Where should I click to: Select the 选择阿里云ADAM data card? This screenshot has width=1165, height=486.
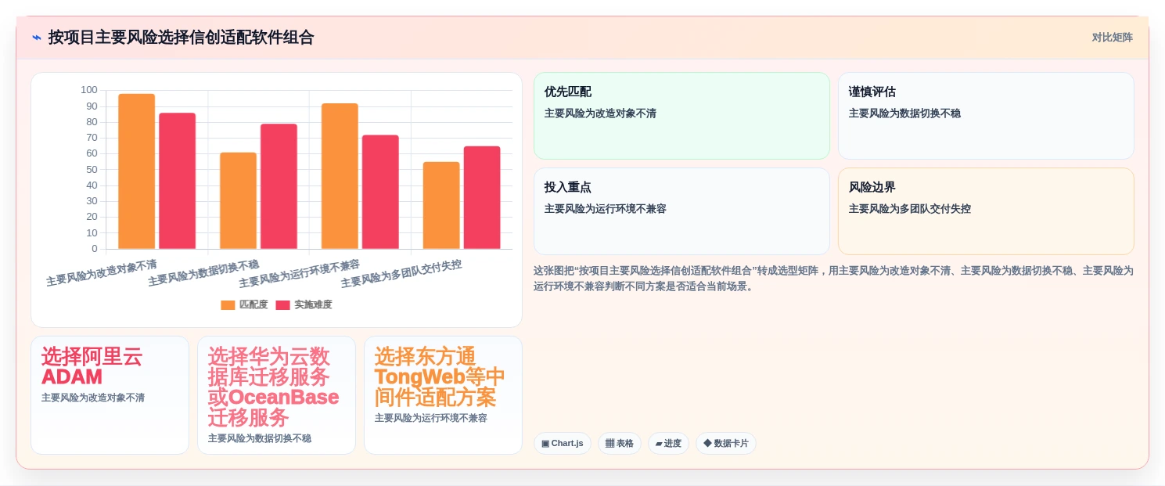point(110,395)
